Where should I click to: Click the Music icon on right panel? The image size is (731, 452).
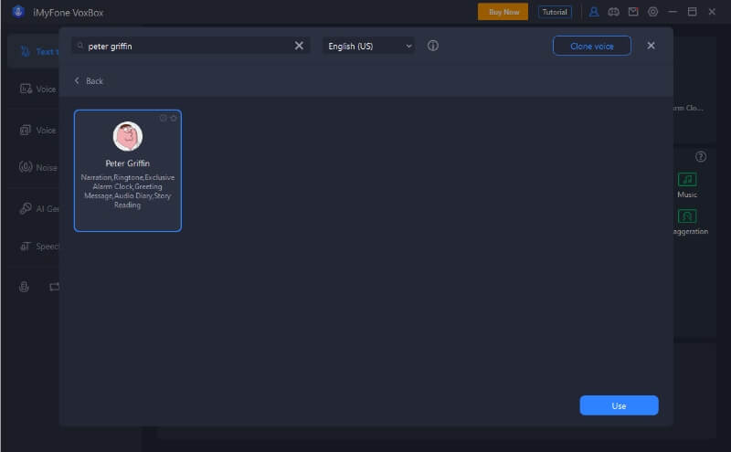[687, 180]
